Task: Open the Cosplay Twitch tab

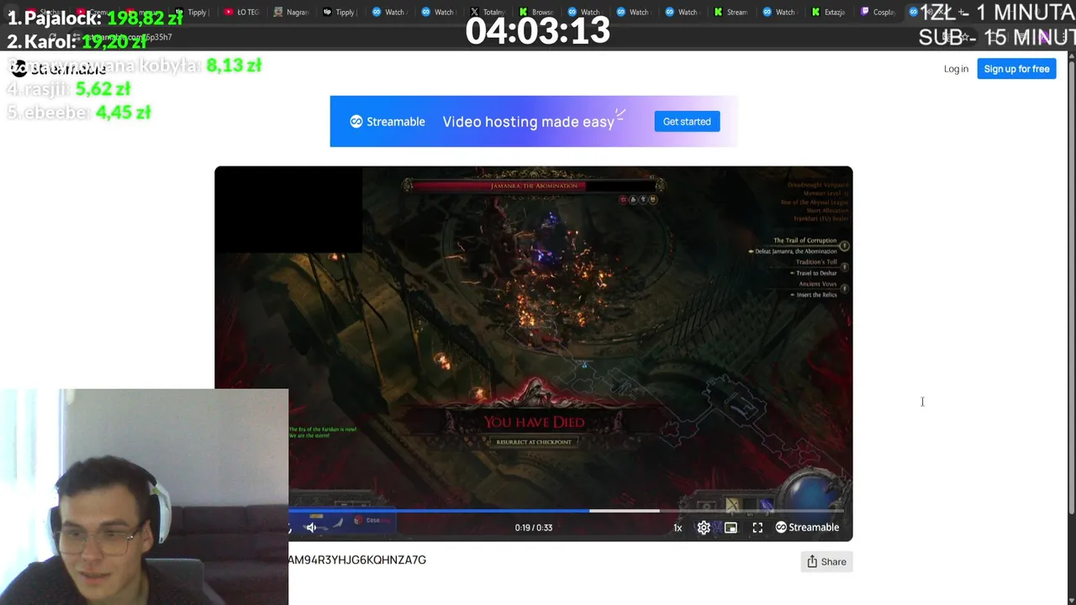Action: pyautogui.click(x=877, y=12)
